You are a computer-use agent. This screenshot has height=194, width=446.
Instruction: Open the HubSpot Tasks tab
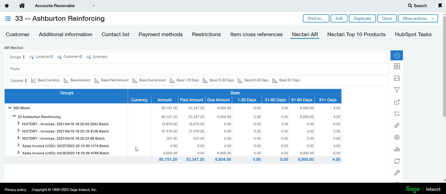click(x=413, y=34)
